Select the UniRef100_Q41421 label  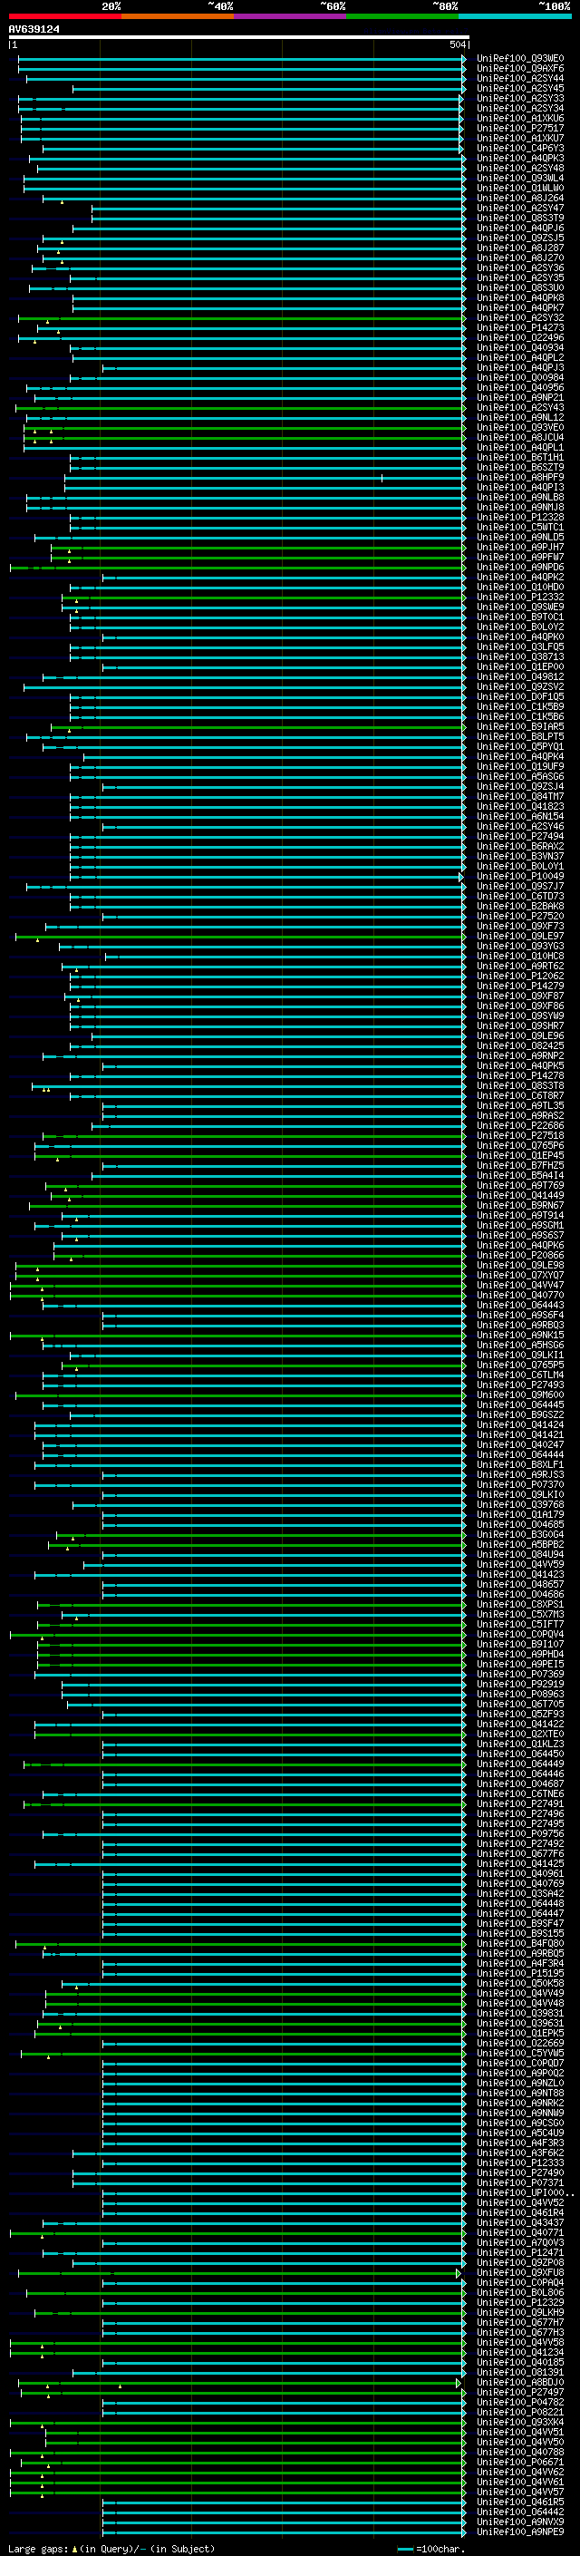click(520, 1434)
